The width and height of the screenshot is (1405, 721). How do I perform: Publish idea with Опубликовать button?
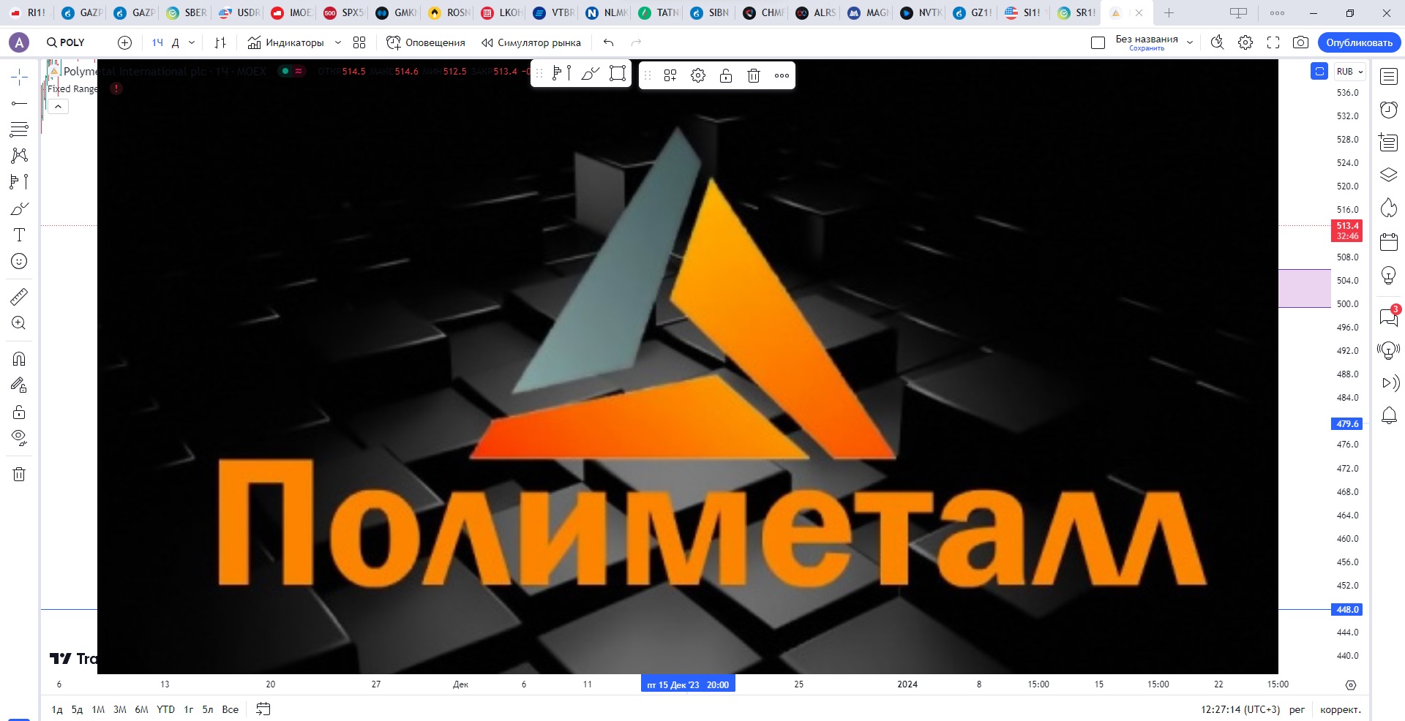click(1359, 42)
